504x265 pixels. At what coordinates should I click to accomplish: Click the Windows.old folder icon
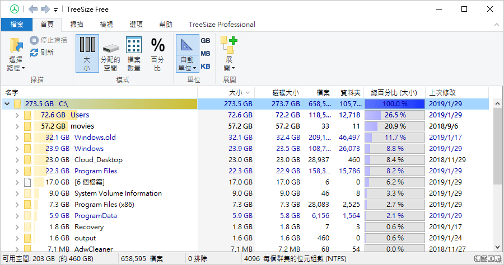(x=27, y=138)
